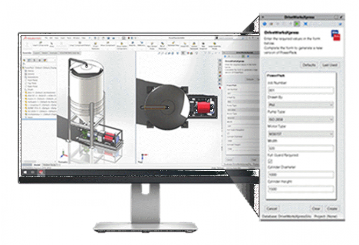Click the Windows Start button on taskbar
Viewport: 359px width, 245px height.
coord(25,172)
